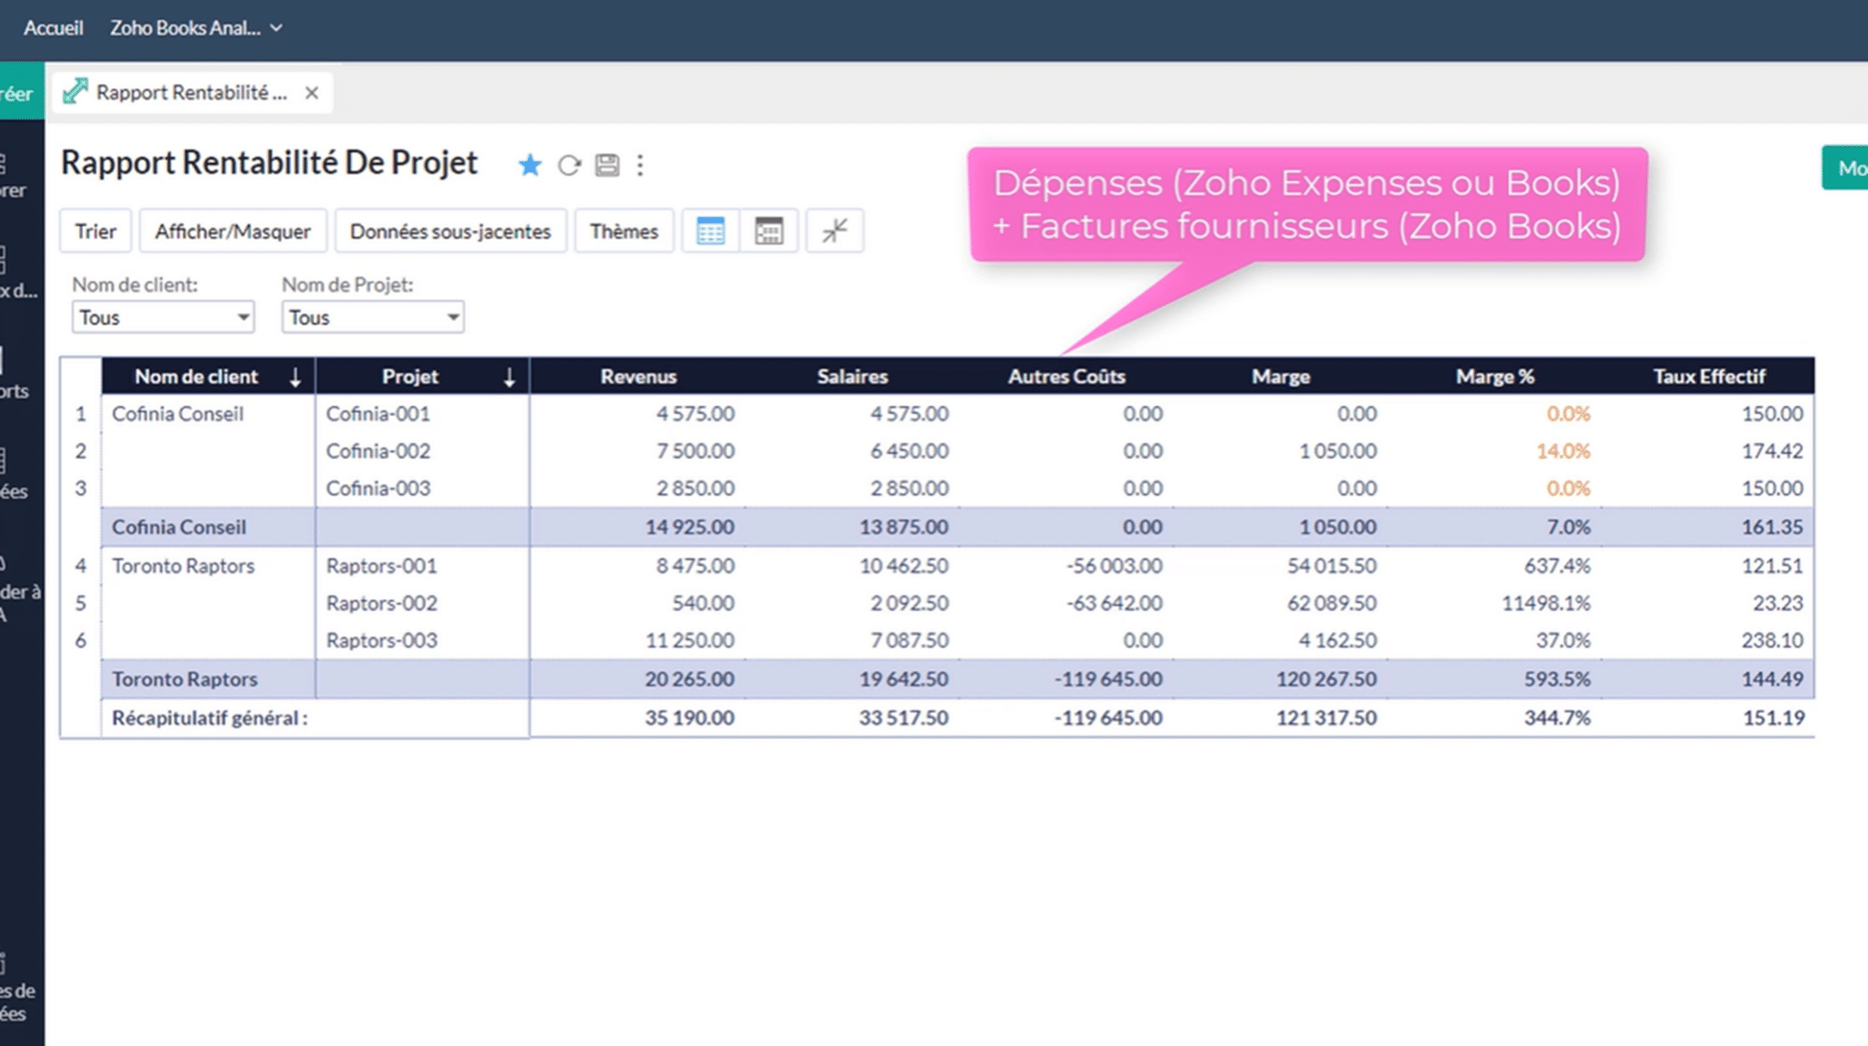The width and height of the screenshot is (1868, 1046).
Task: Click Toronto Raptors client name in row 4
Action: (x=183, y=566)
